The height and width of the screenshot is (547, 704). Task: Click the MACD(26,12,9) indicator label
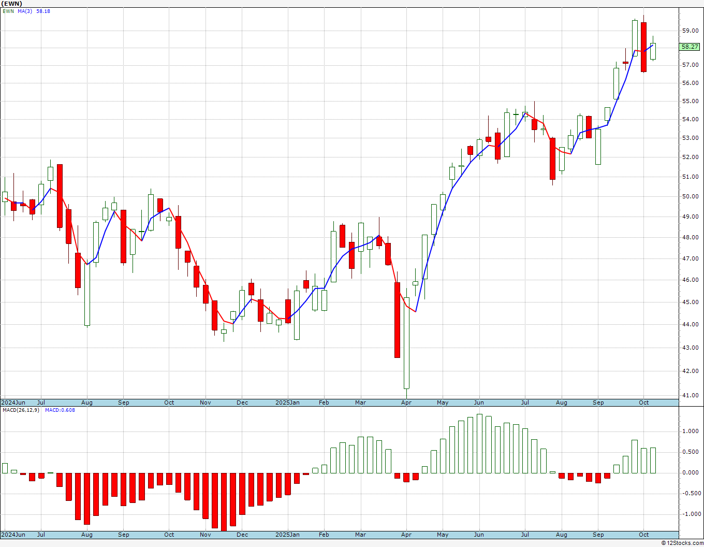(x=21, y=410)
